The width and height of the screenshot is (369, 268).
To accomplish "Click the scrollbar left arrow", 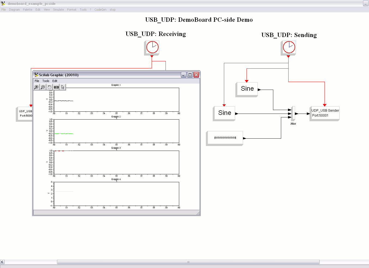I will (x=2, y=262).
